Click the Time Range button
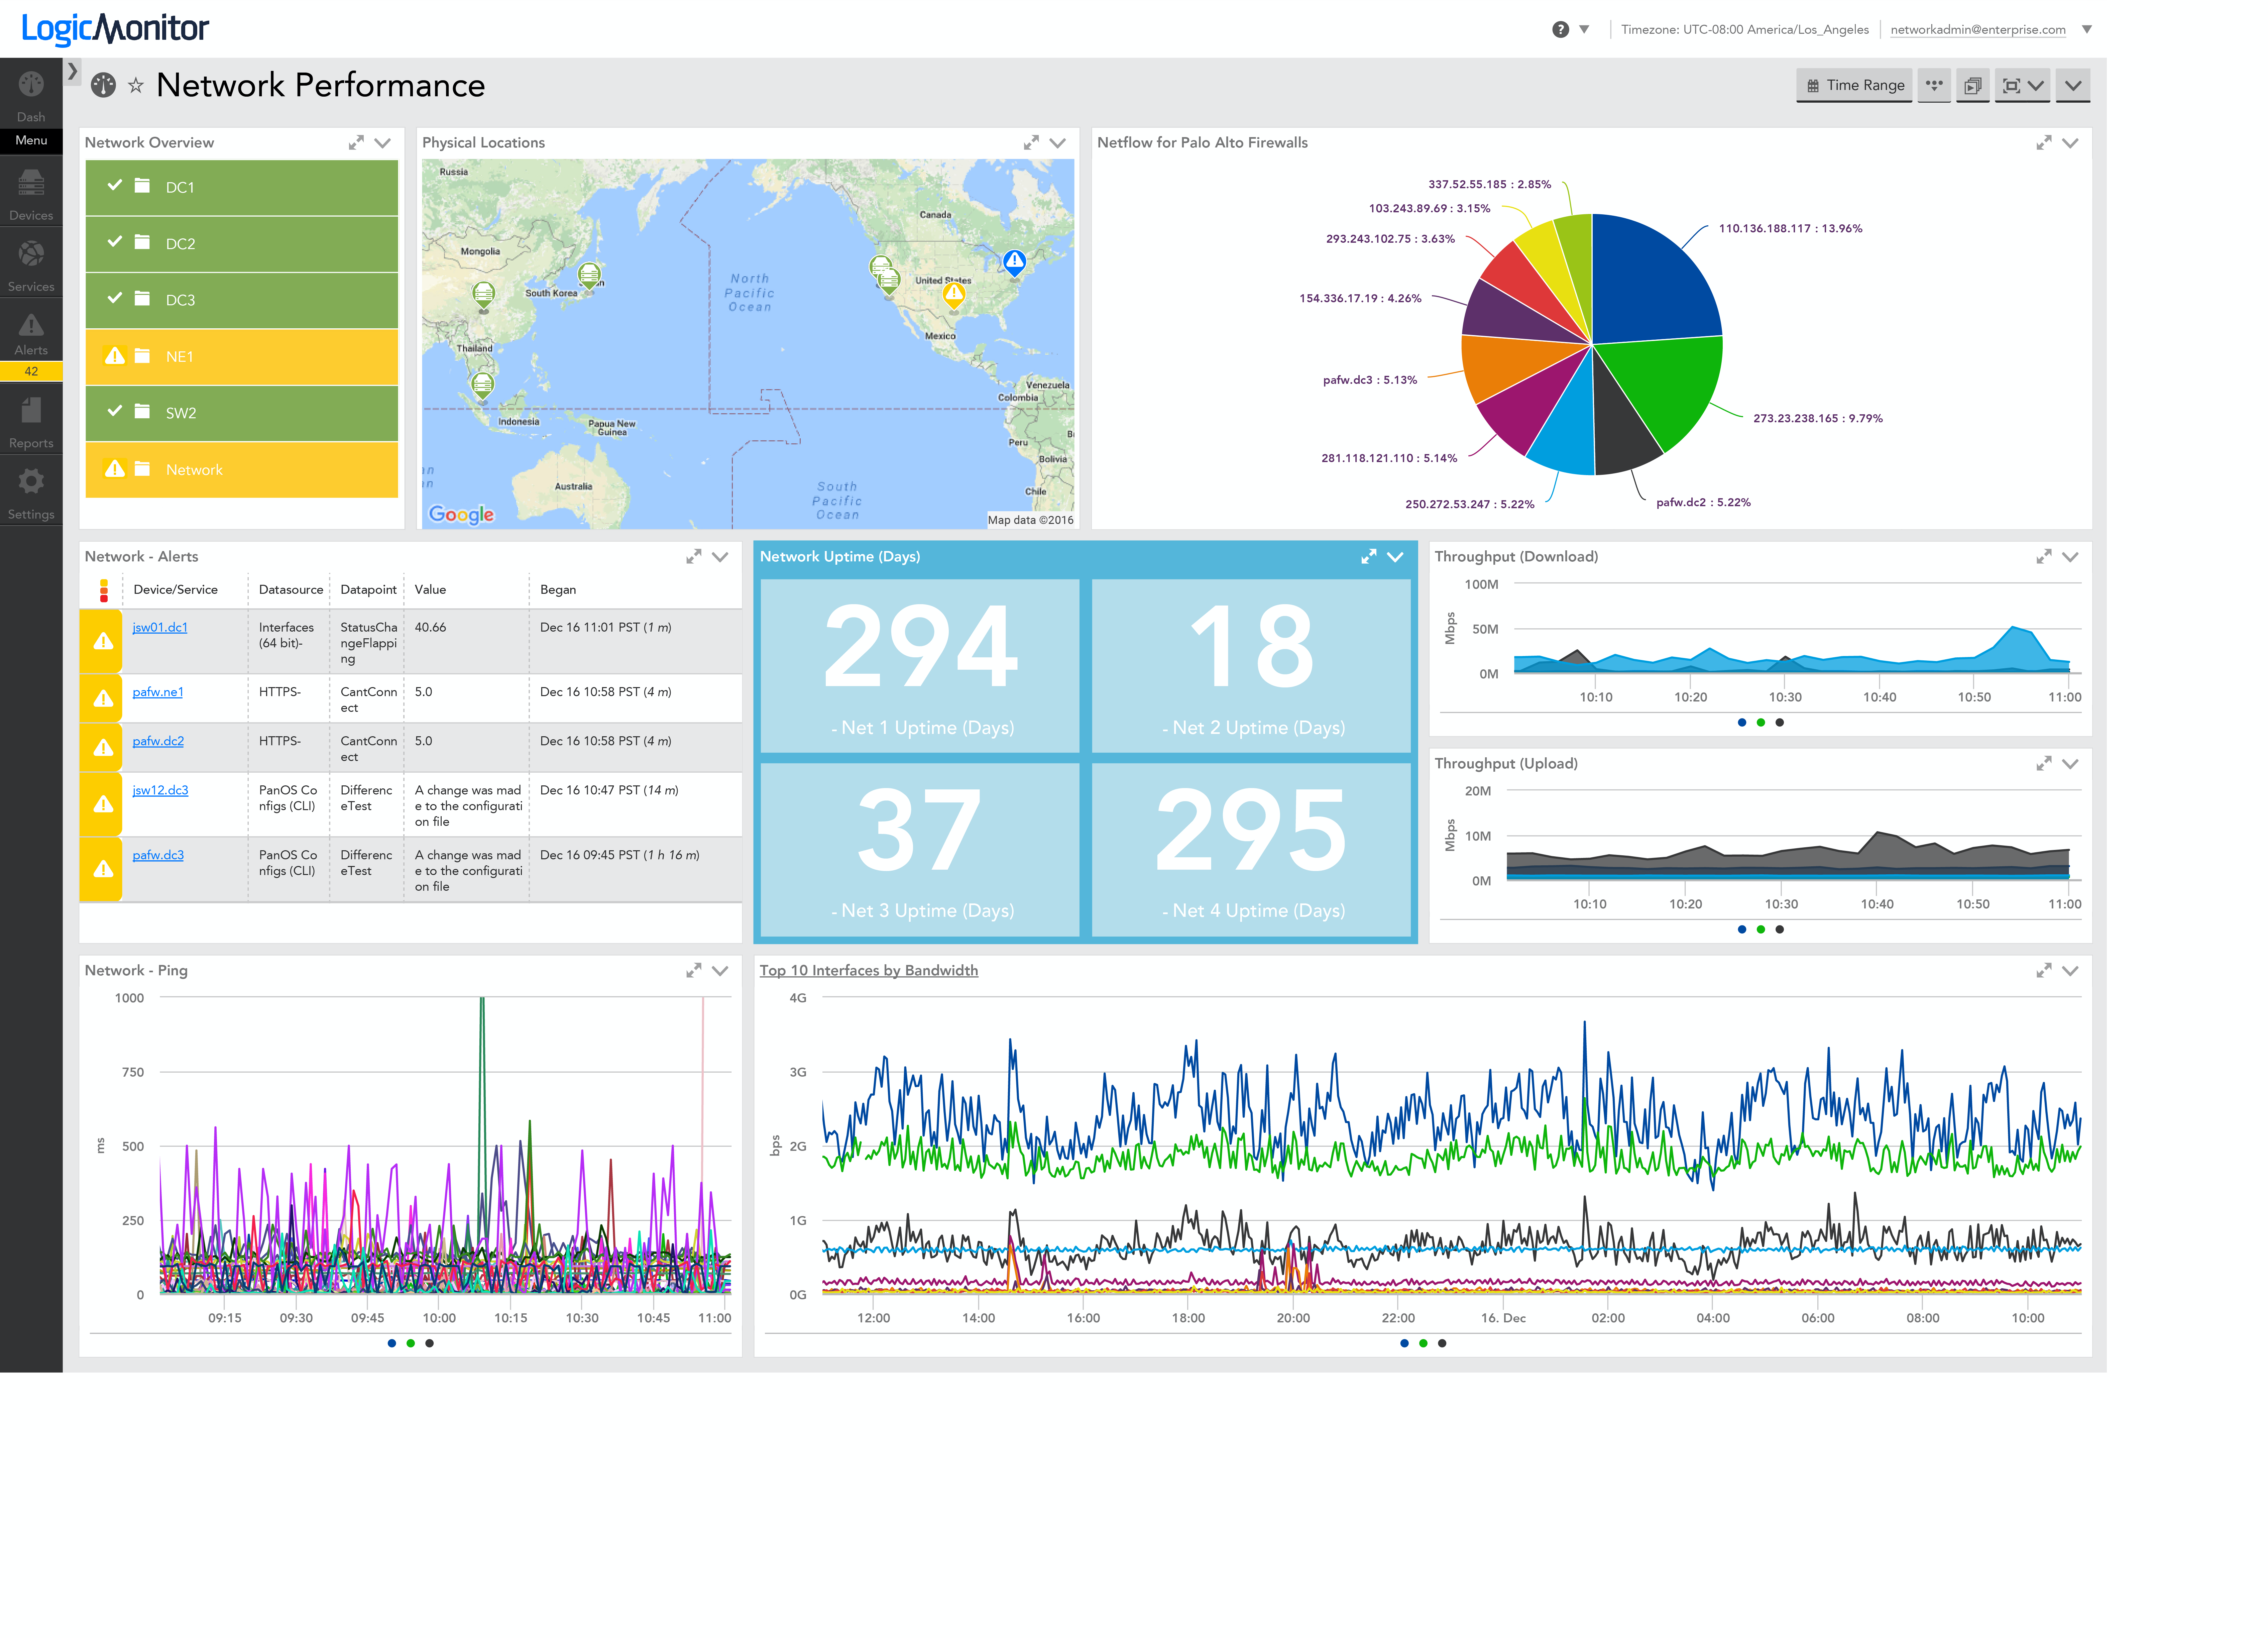This screenshot has height=1638, width=2268. click(1855, 85)
